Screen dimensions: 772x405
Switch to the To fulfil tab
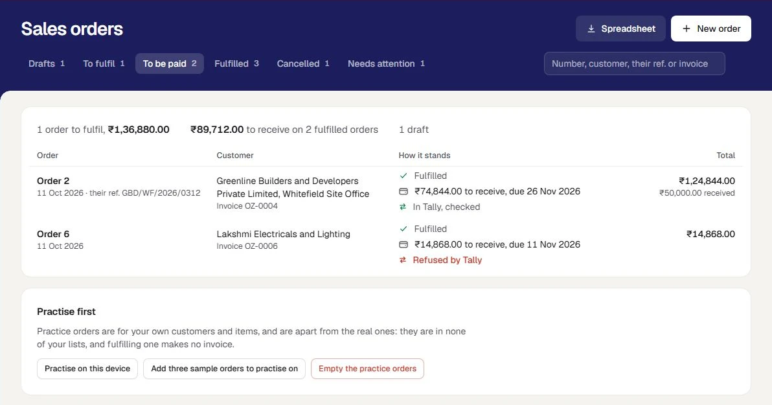pyautogui.click(x=104, y=64)
